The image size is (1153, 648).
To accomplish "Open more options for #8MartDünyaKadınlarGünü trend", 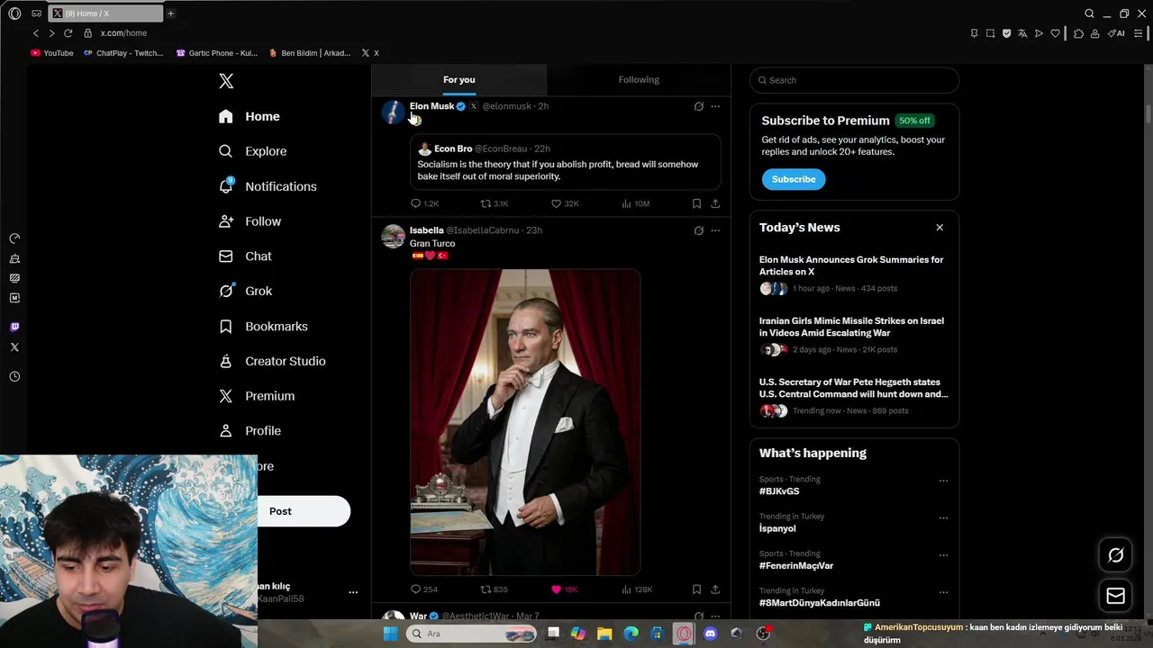I will (x=943, y=592).
